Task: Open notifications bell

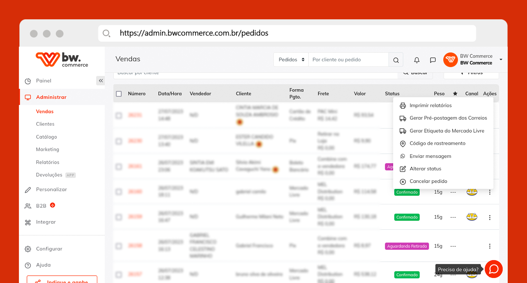Action: click(x=417, y=60)
